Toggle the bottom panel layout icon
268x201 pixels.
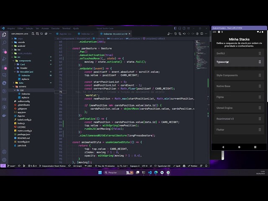coord(180,28)
